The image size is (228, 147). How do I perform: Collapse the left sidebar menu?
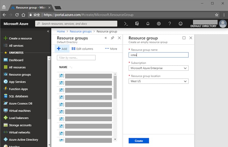48,31
